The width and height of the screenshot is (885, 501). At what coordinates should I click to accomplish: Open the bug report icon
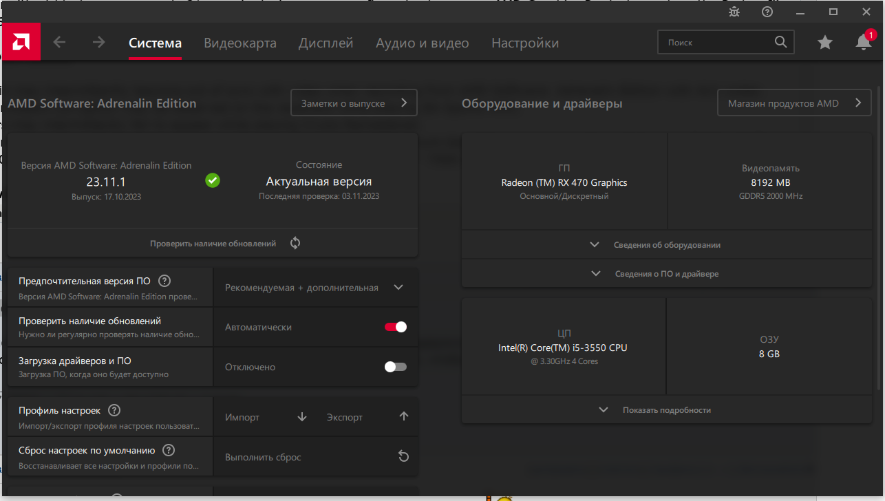[x=734, y=12]
